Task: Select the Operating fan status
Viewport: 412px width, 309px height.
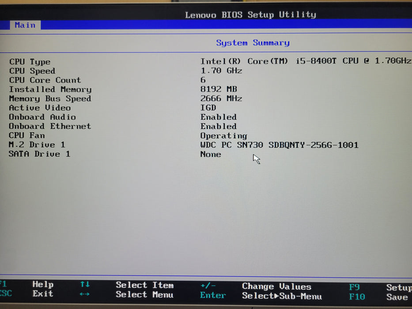Action: point(223,136)
